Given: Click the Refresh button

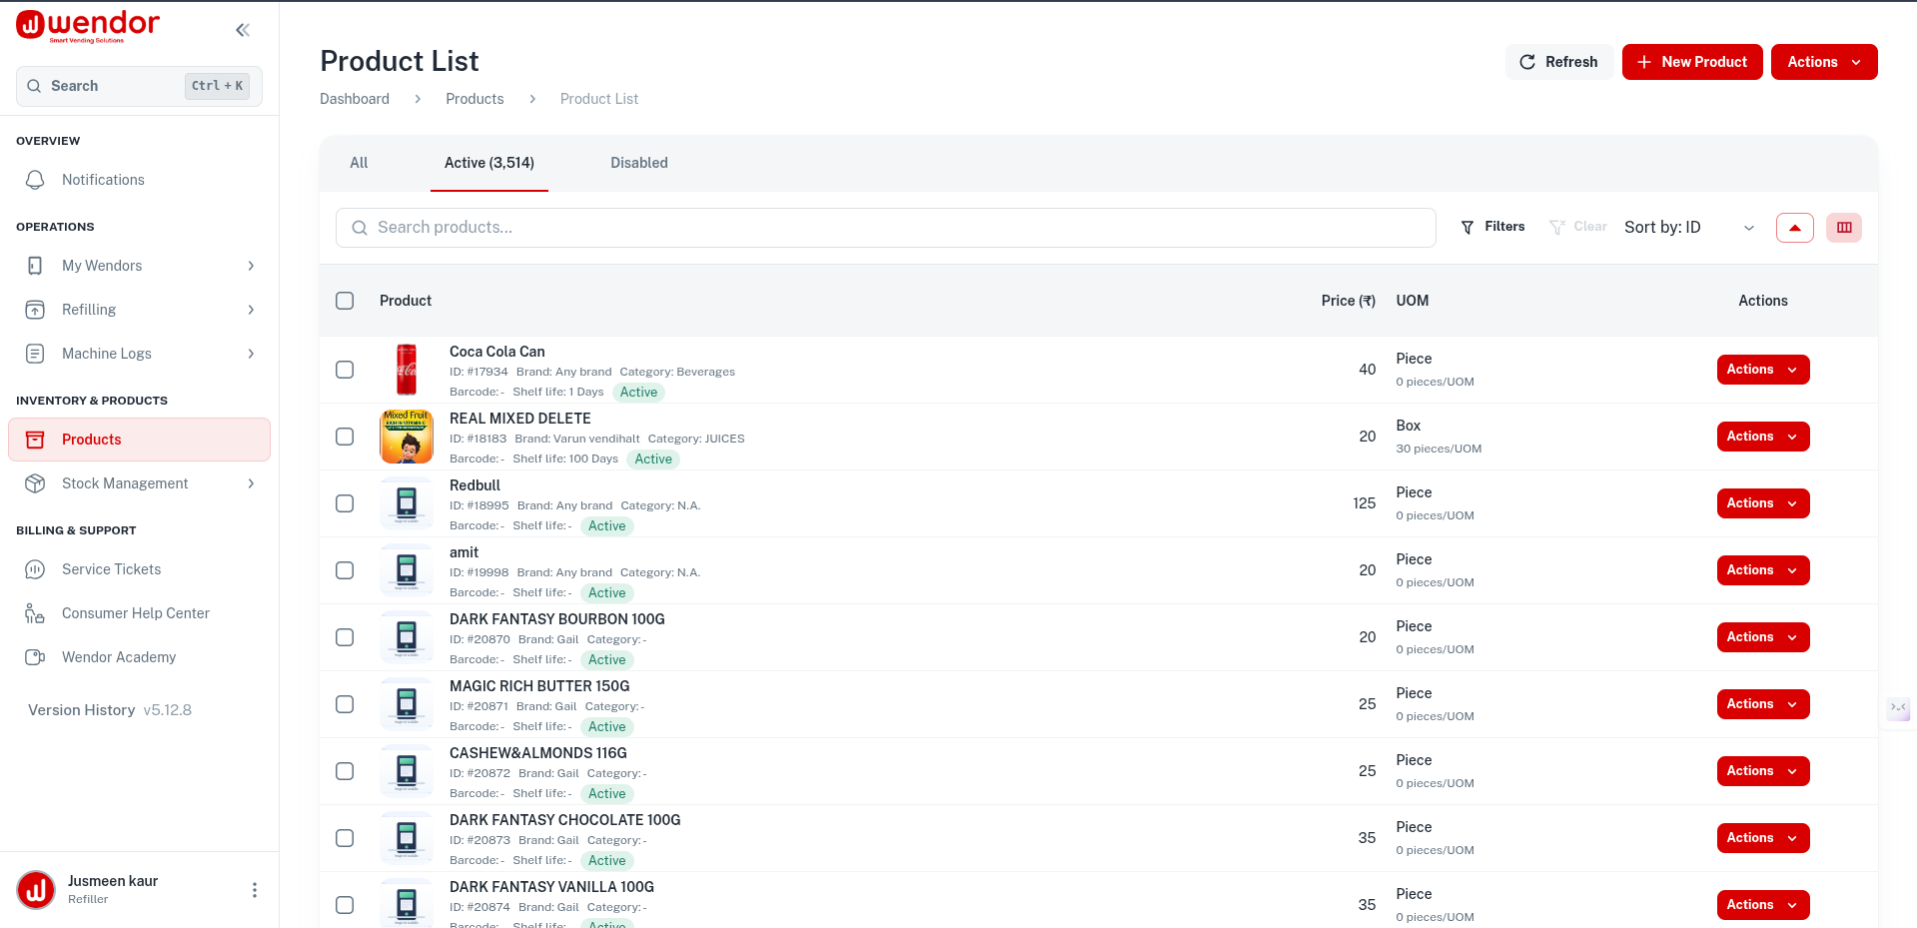Looking at the screenshot, I should pos(1559,62).
